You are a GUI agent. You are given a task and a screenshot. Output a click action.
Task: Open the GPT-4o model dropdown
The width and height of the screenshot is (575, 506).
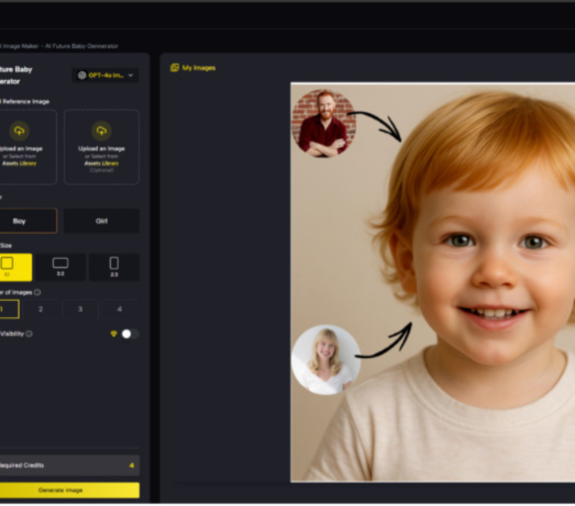105,75
